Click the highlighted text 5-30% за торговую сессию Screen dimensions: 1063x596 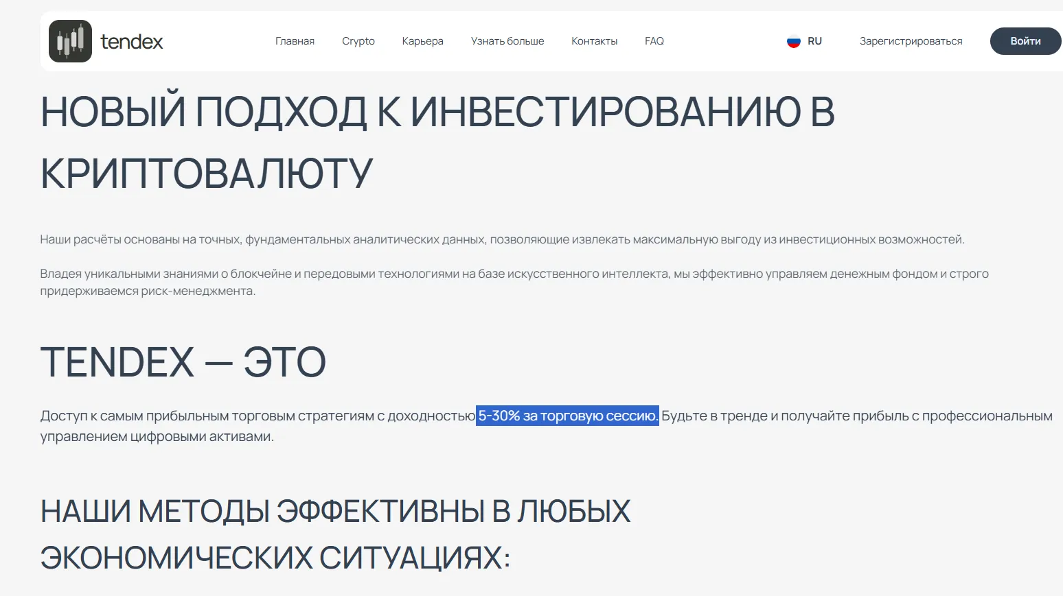click(567, 416)
